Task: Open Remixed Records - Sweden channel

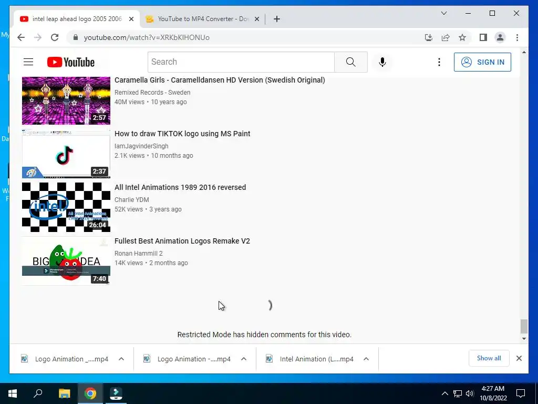Action: tap(152, 93)
